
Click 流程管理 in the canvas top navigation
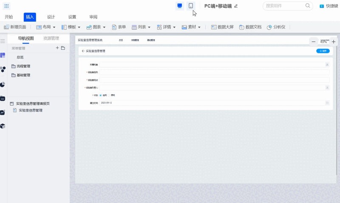click(135, 40)
